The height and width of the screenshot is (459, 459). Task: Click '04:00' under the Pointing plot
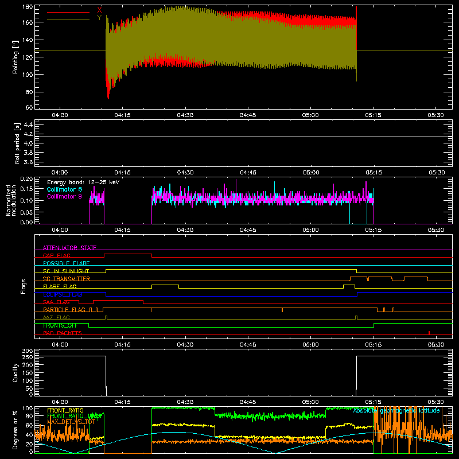point(60,115)
